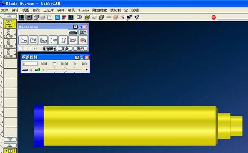
Task: Pin the 模拟控制 palette
Action: (x=77, y=58)
